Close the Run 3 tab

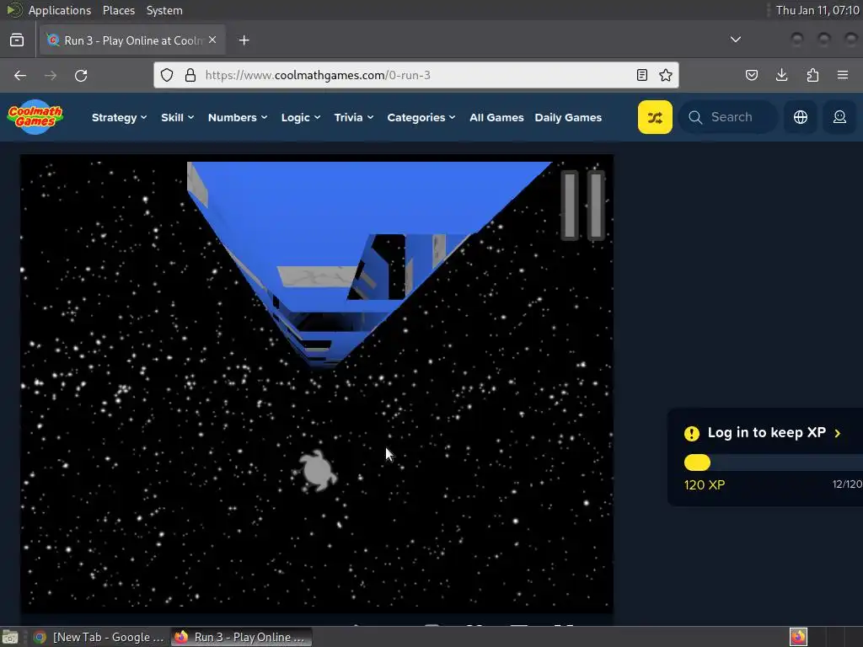tap(212, 40)
